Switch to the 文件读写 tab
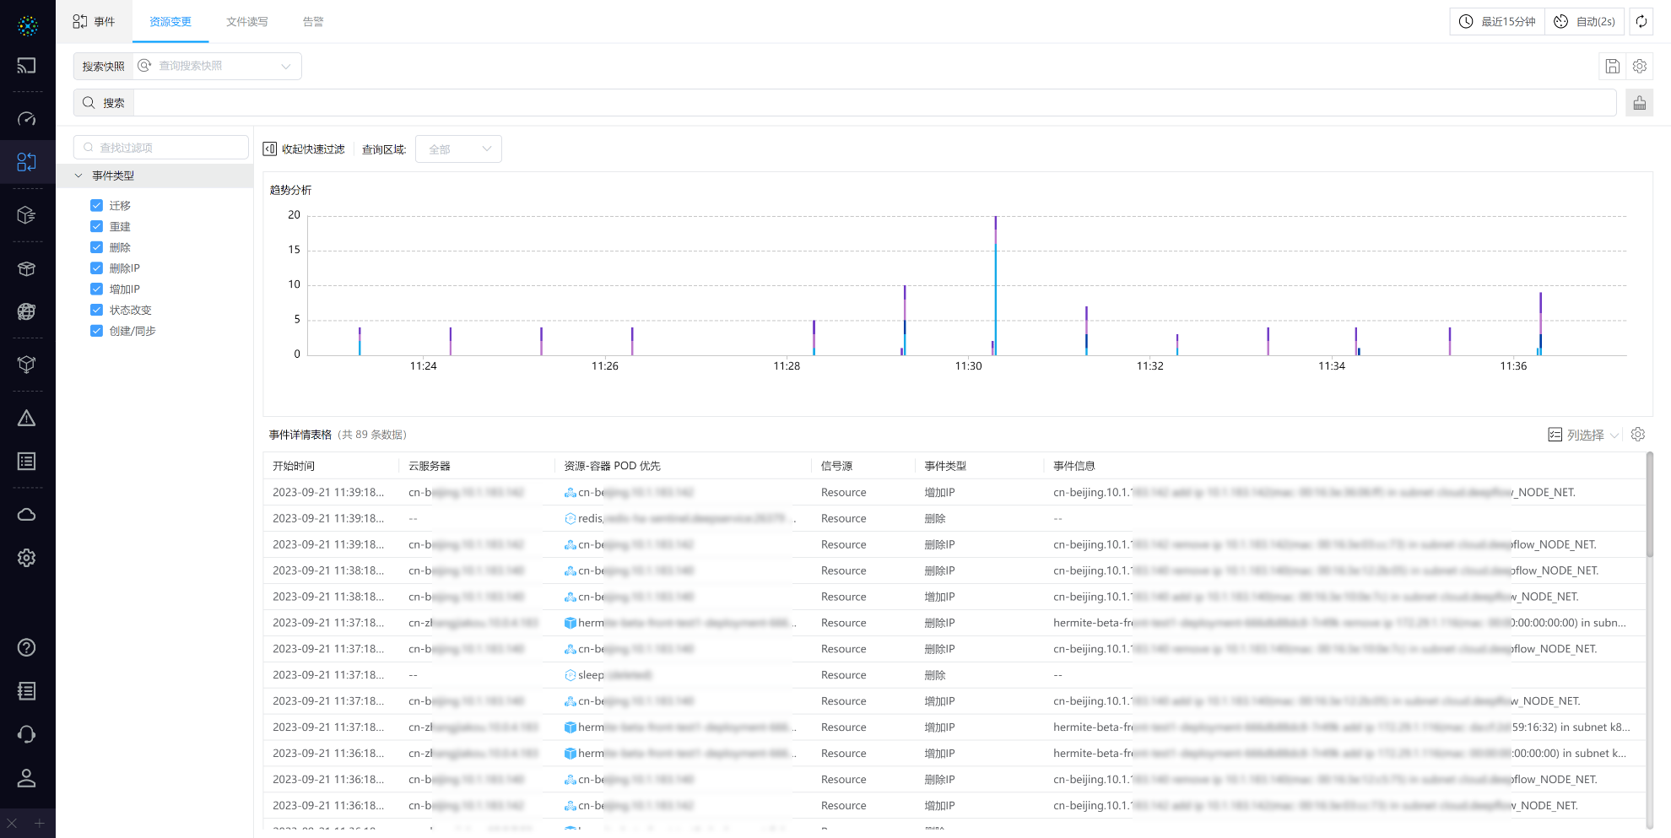1671x838 pixels. click(x=246, y=22)
